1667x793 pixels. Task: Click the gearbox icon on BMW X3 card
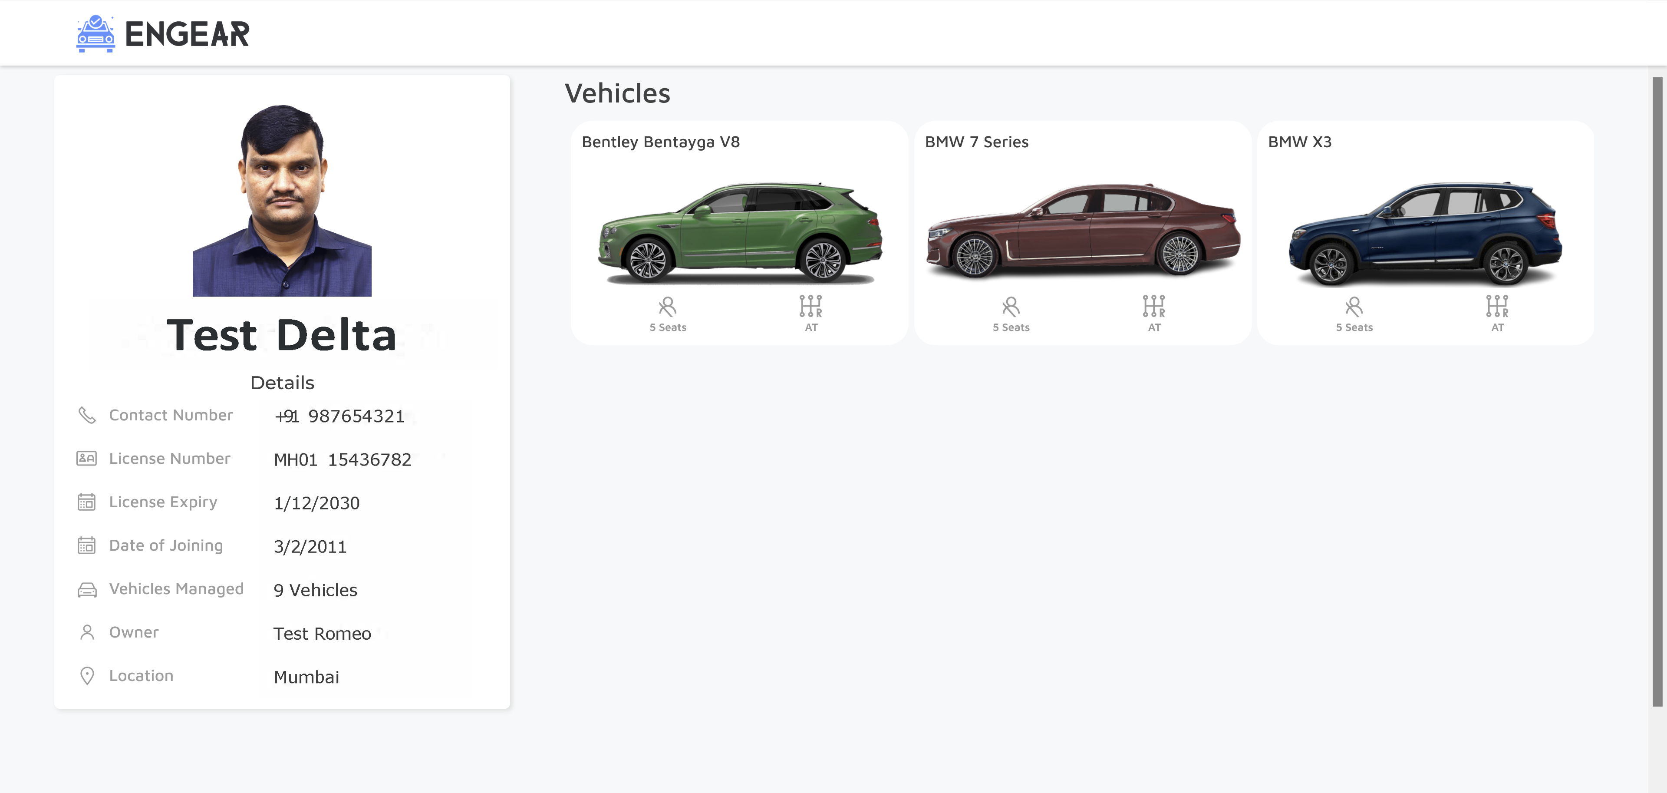(1497, 306)
